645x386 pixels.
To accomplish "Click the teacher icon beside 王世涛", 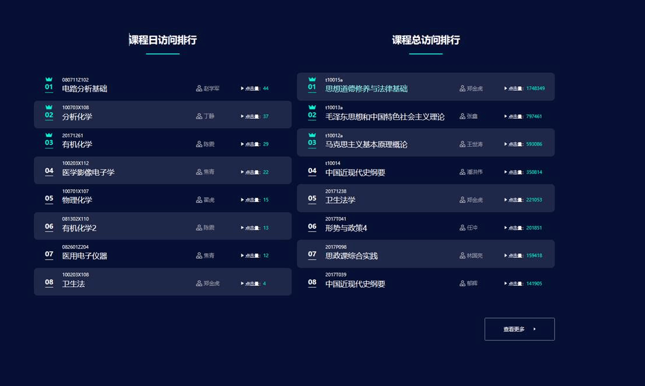I will pyautogui.click(x=462, y=144).
